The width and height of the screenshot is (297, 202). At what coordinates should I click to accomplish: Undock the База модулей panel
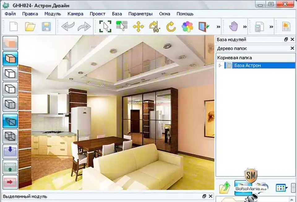coord(286,39)
